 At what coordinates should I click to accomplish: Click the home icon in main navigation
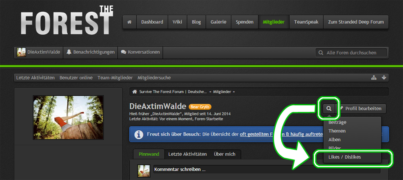[x=129, y=22]
